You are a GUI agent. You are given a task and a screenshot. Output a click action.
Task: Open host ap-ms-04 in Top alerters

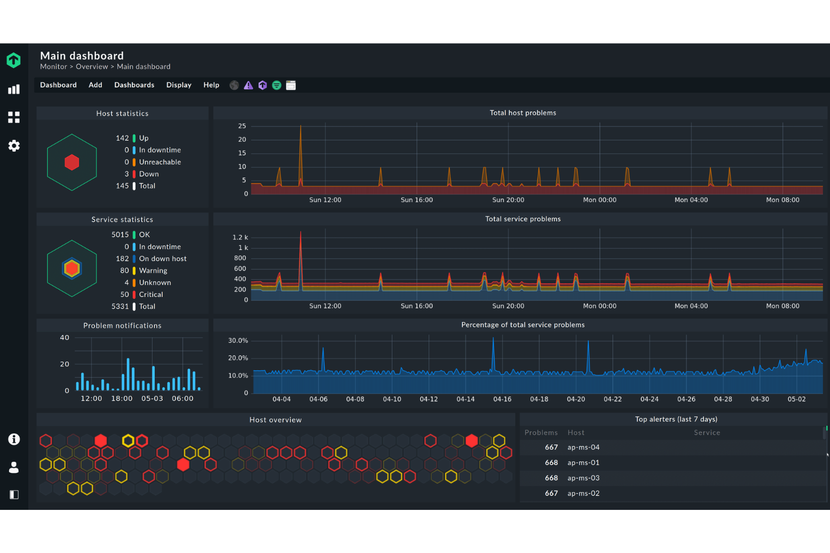coord(583,447)
